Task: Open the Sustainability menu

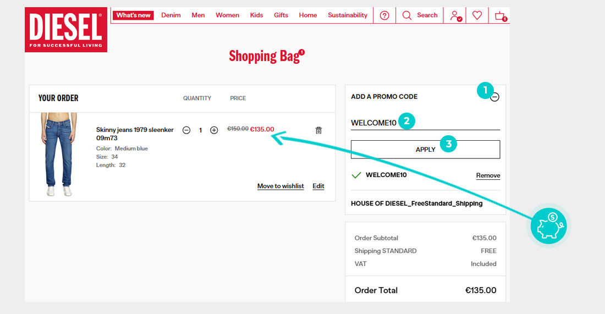Action: [348, 15]
